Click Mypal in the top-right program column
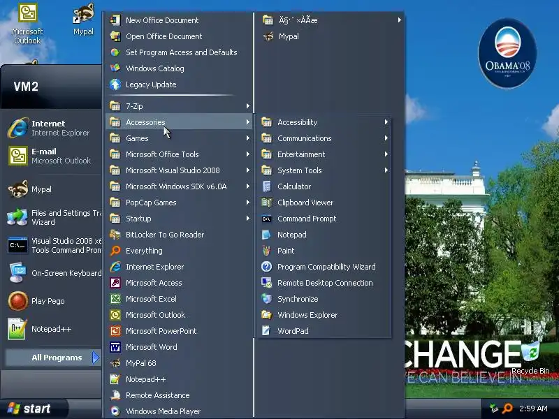559x419 pixels. pos(331,36)
